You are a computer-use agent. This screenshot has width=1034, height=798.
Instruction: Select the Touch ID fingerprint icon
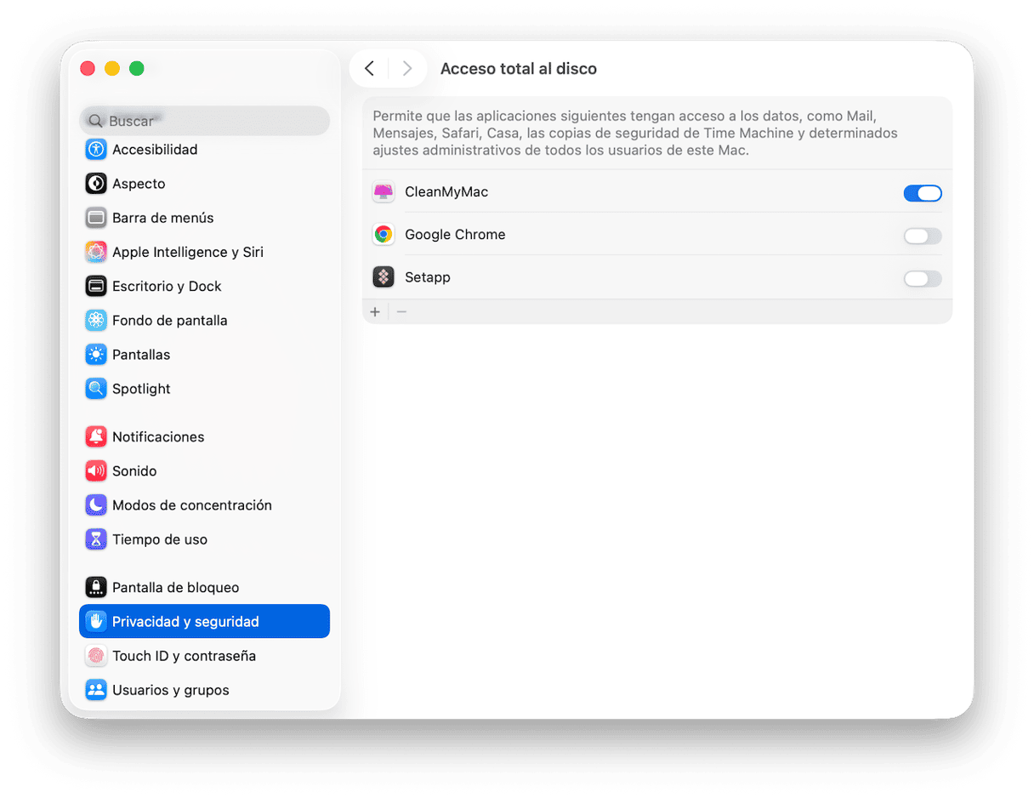[96, 656]
